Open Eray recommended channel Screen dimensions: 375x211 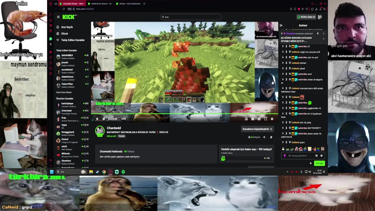72,119
